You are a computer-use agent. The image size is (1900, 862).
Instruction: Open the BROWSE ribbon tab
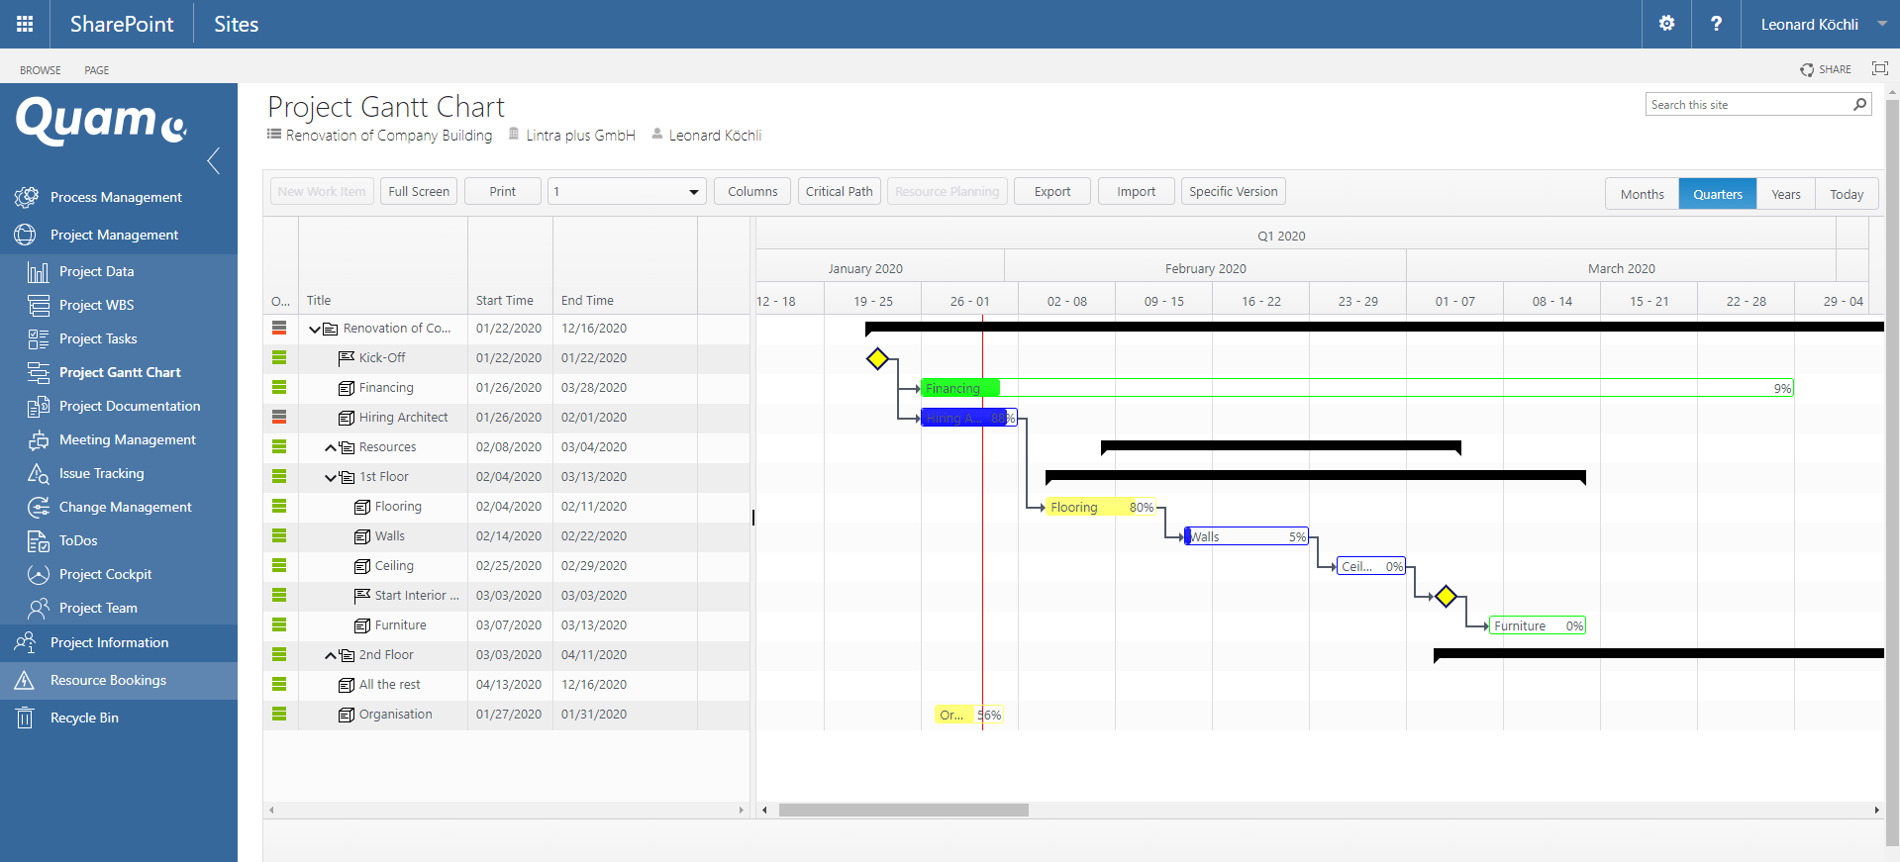41,70
